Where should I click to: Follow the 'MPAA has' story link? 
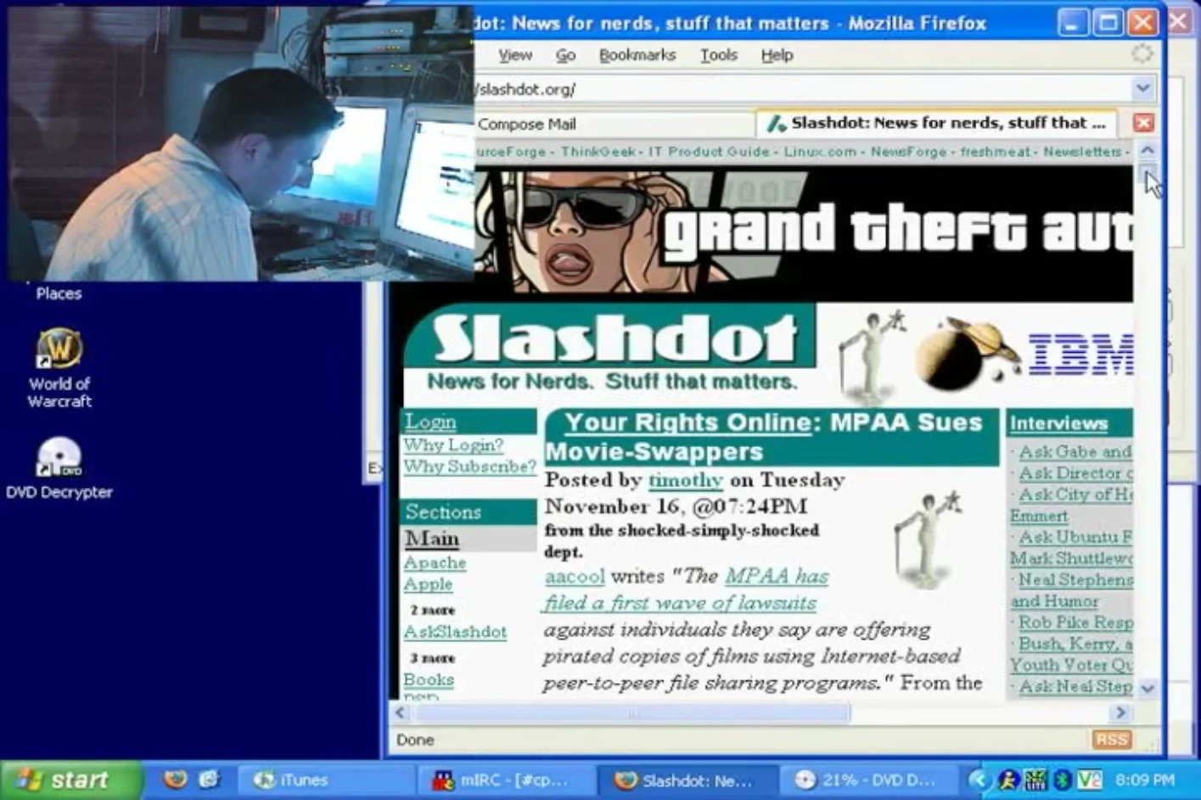pos(777,577)
